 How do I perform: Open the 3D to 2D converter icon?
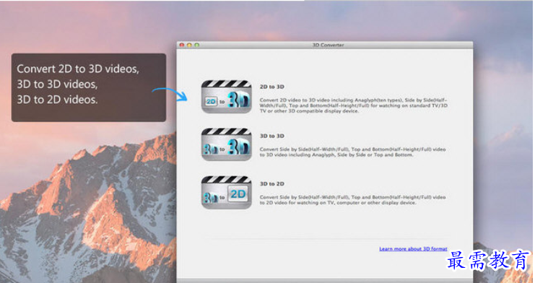pyautogui.click(x=227, y=192)
